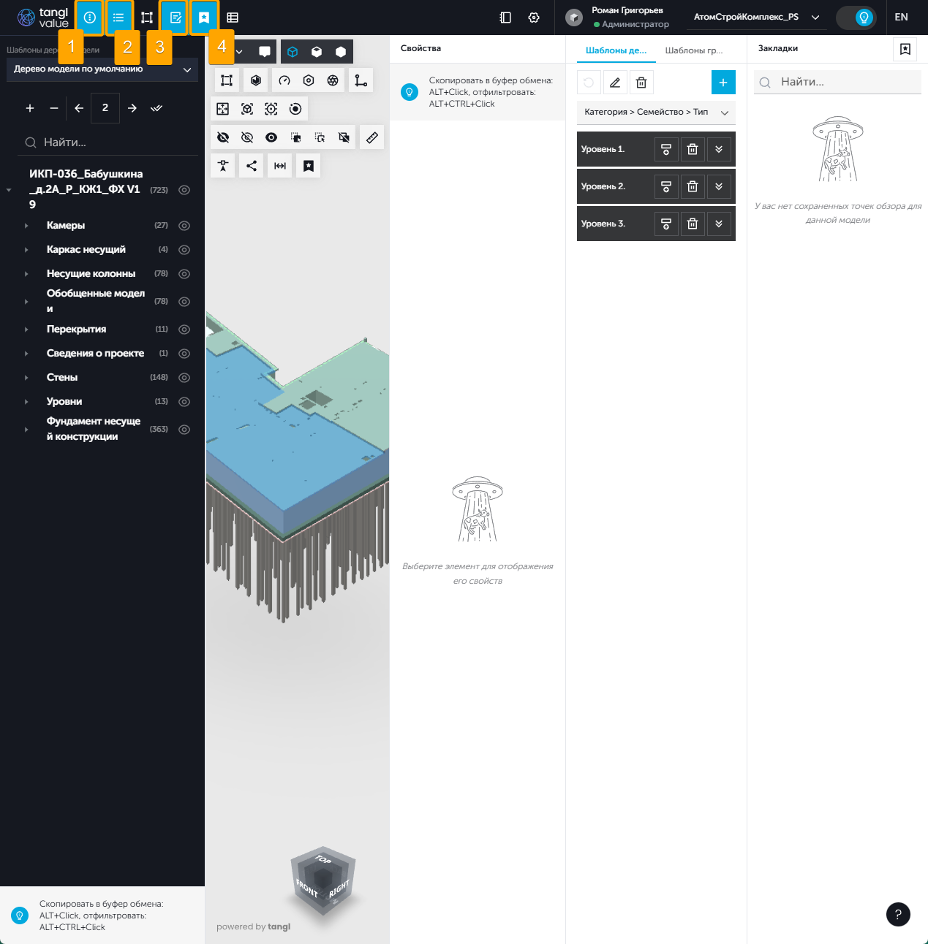The width and height of the screenshot is (928, 944).
Task: Click the share icon in viewer toolbar
Action: coord(252,166)
